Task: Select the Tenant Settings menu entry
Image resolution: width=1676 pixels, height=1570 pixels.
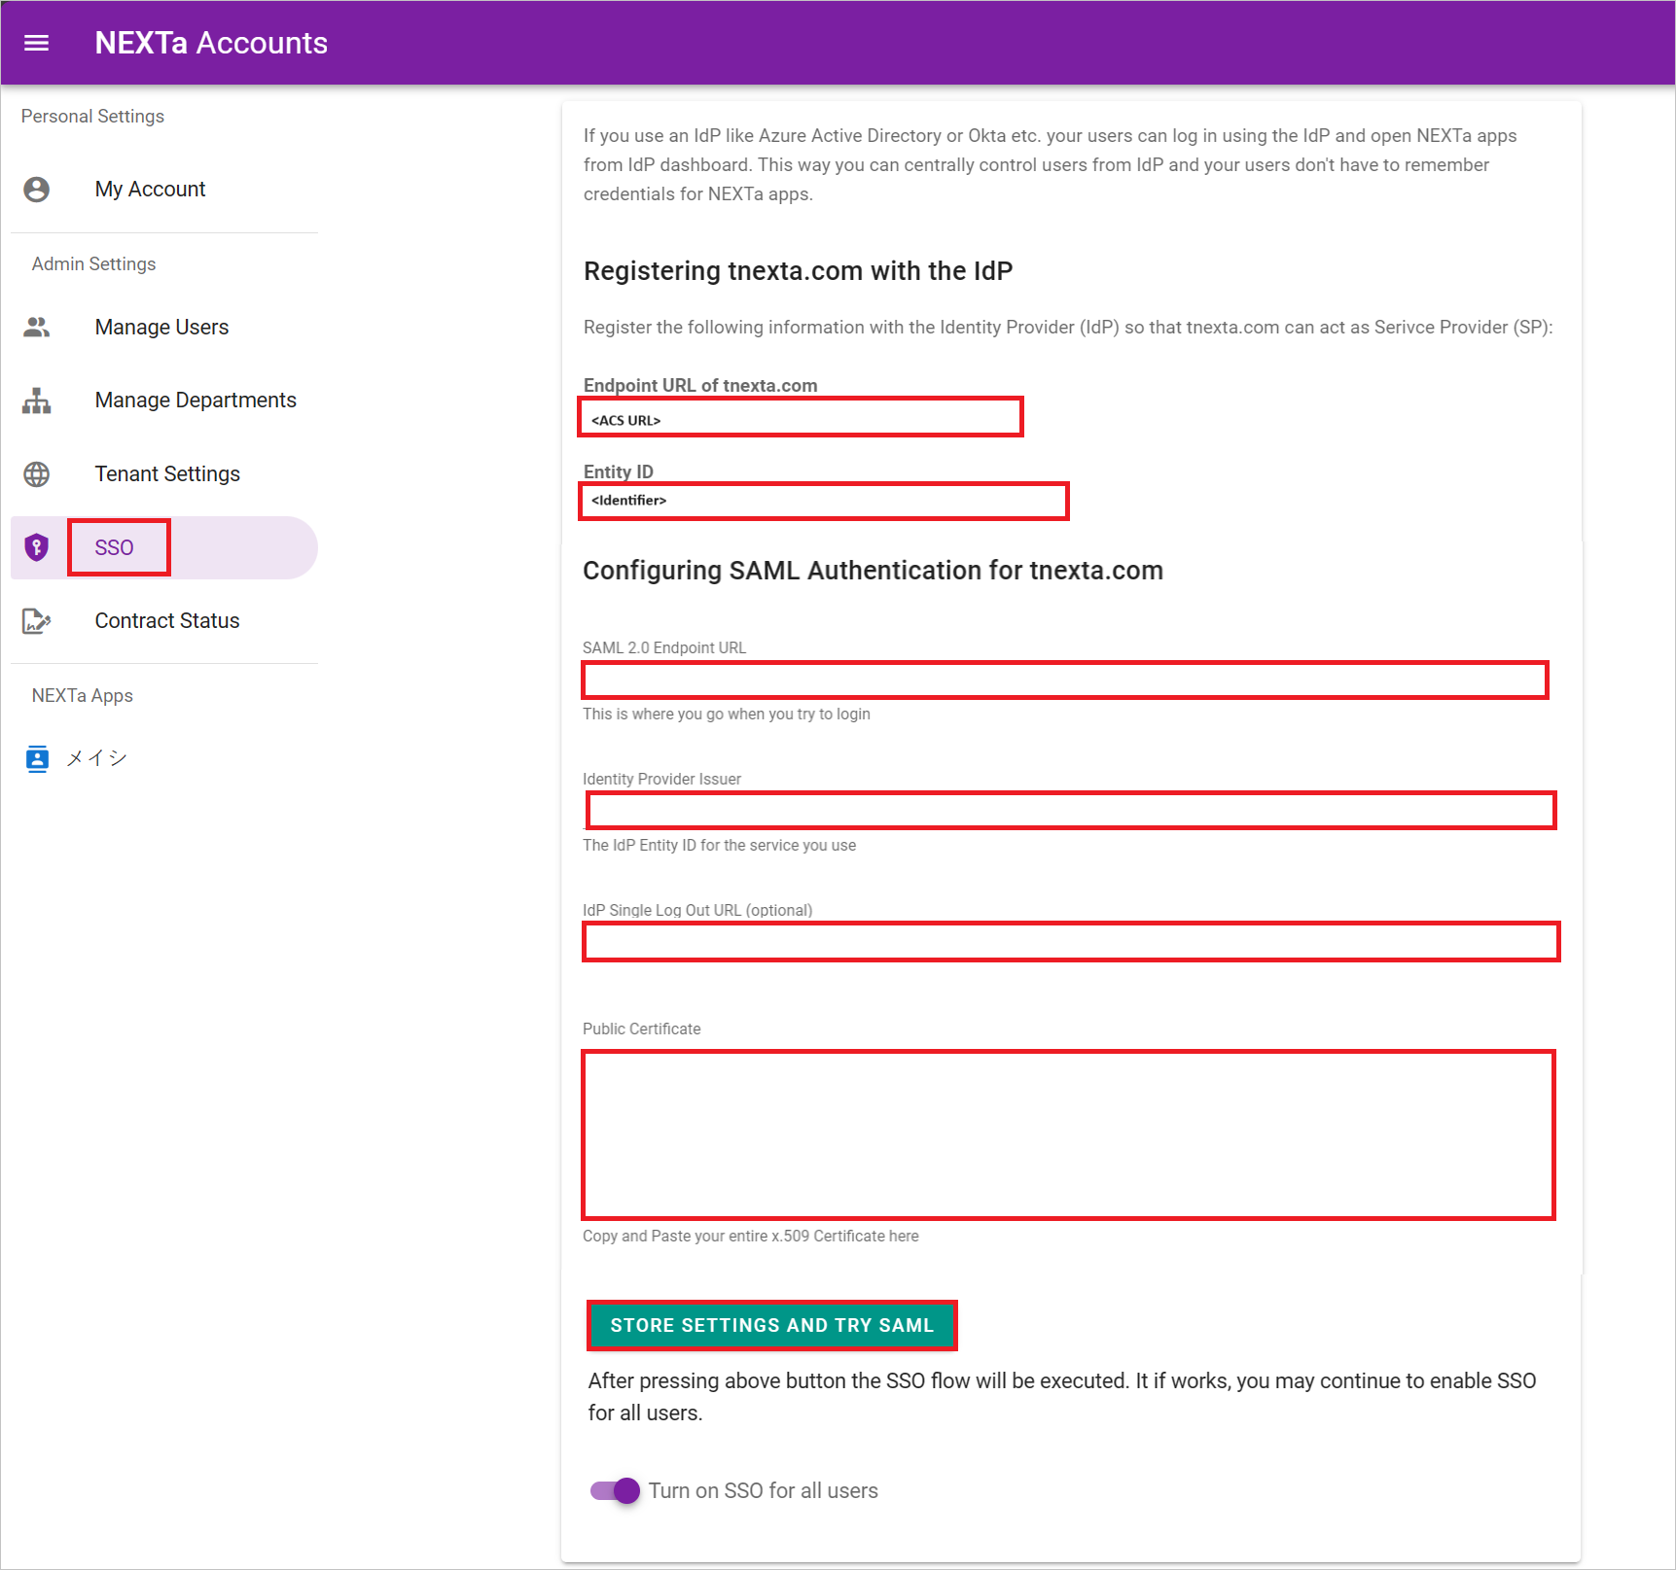Action: [166, 473]
